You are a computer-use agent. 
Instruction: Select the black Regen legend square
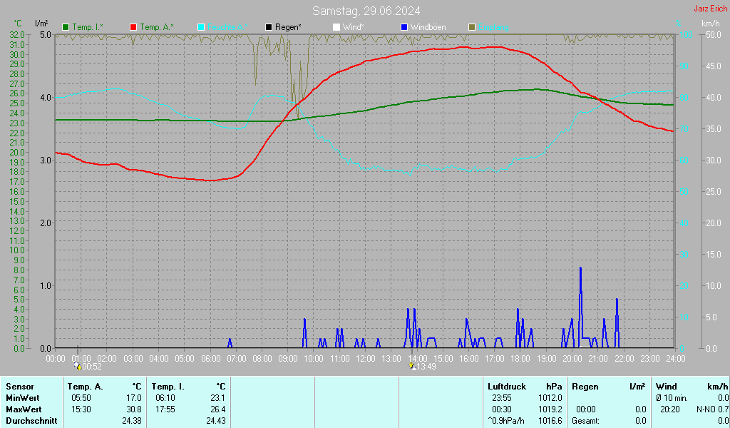click(269, 27)
